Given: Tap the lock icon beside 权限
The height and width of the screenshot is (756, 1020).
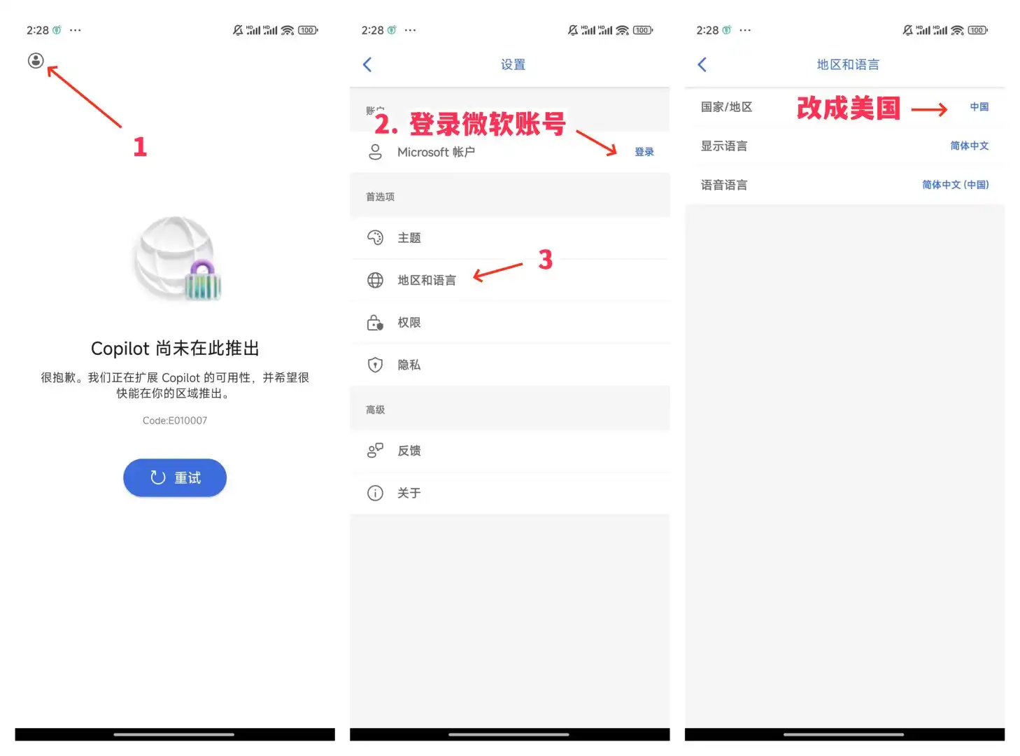Looking at the screenshot, I should 375,323.
